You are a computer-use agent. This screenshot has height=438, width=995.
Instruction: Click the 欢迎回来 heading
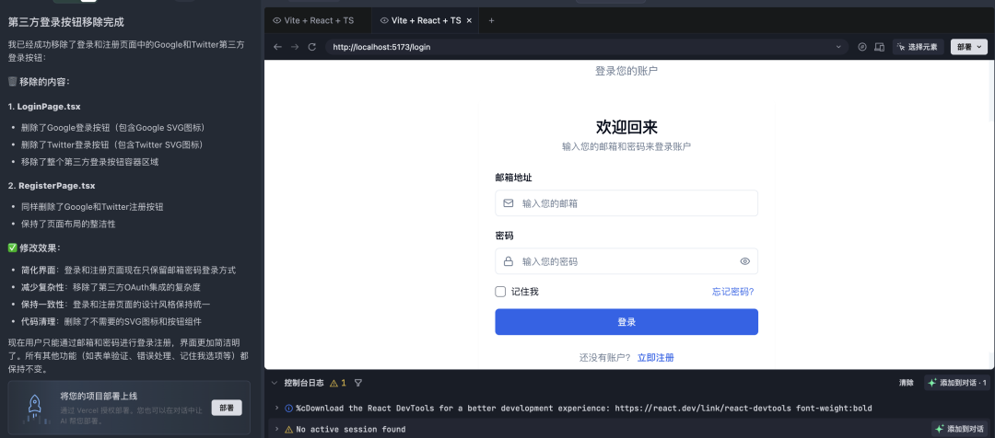(626, 127)
